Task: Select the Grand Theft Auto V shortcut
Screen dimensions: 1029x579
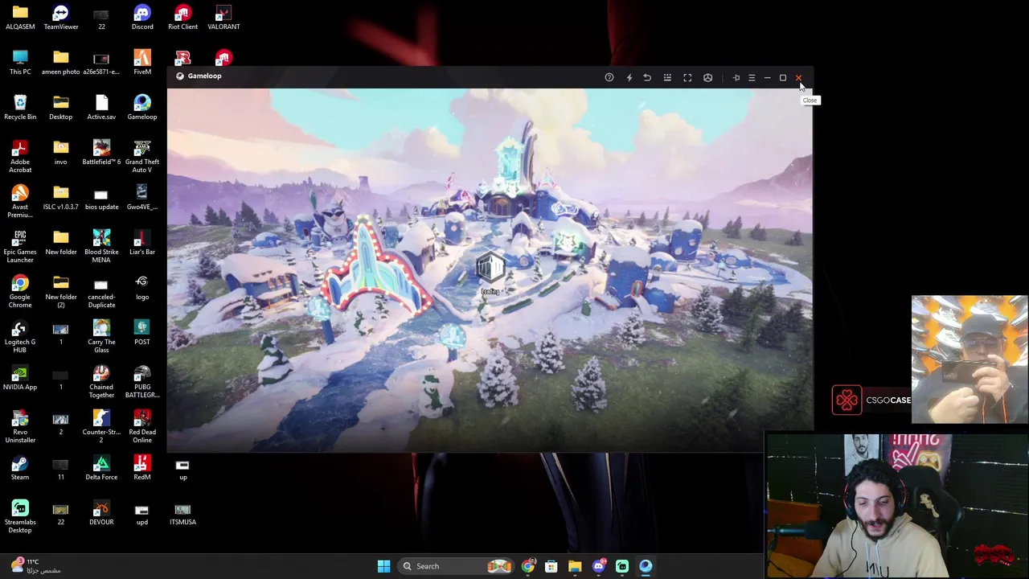Action: (142, 157)
